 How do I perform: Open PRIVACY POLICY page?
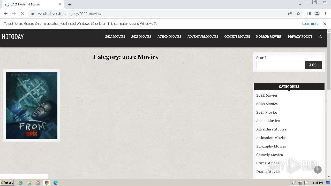(x=300, y=36)
